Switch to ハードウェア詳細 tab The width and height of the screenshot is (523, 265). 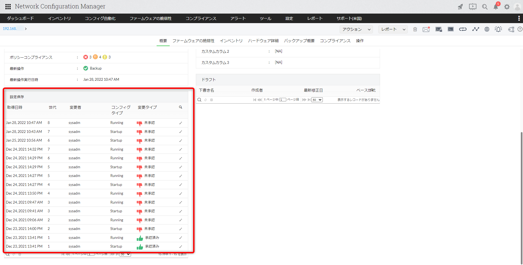pos(263,41)
